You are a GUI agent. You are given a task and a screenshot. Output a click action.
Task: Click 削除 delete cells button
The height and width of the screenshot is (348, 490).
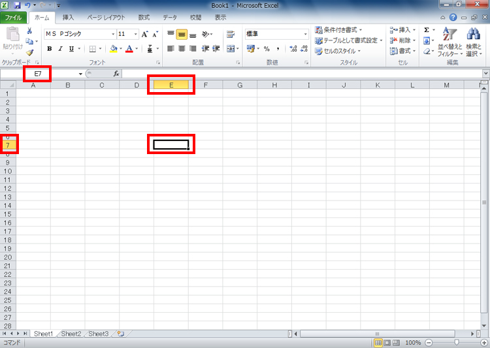tap(402, 40)
